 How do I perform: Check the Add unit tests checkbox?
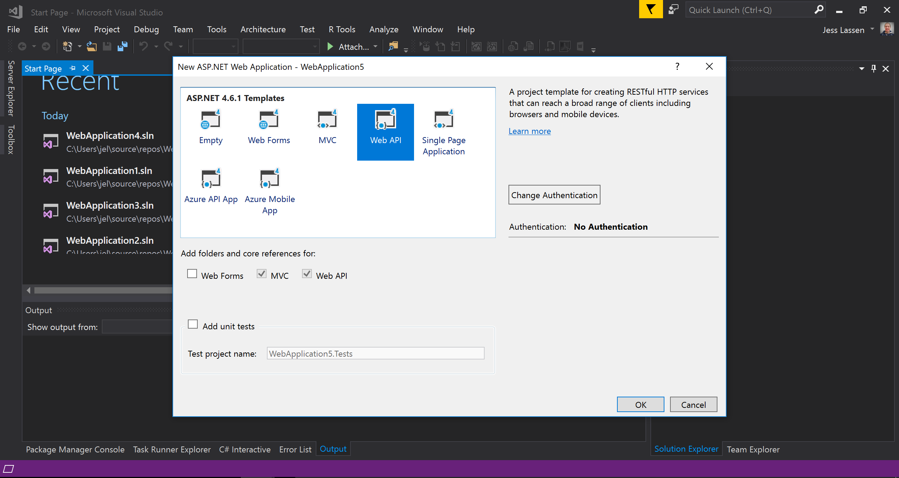(193, 324)
